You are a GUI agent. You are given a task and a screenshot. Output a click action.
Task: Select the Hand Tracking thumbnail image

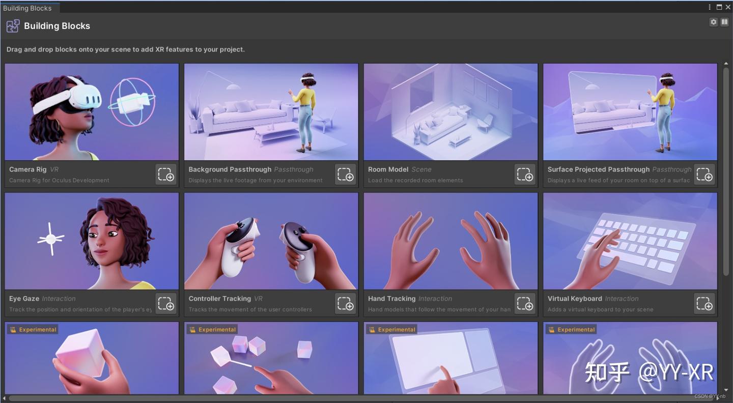pos(450,241)
